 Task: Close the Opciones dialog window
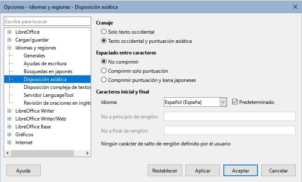[x=295, y=7]
